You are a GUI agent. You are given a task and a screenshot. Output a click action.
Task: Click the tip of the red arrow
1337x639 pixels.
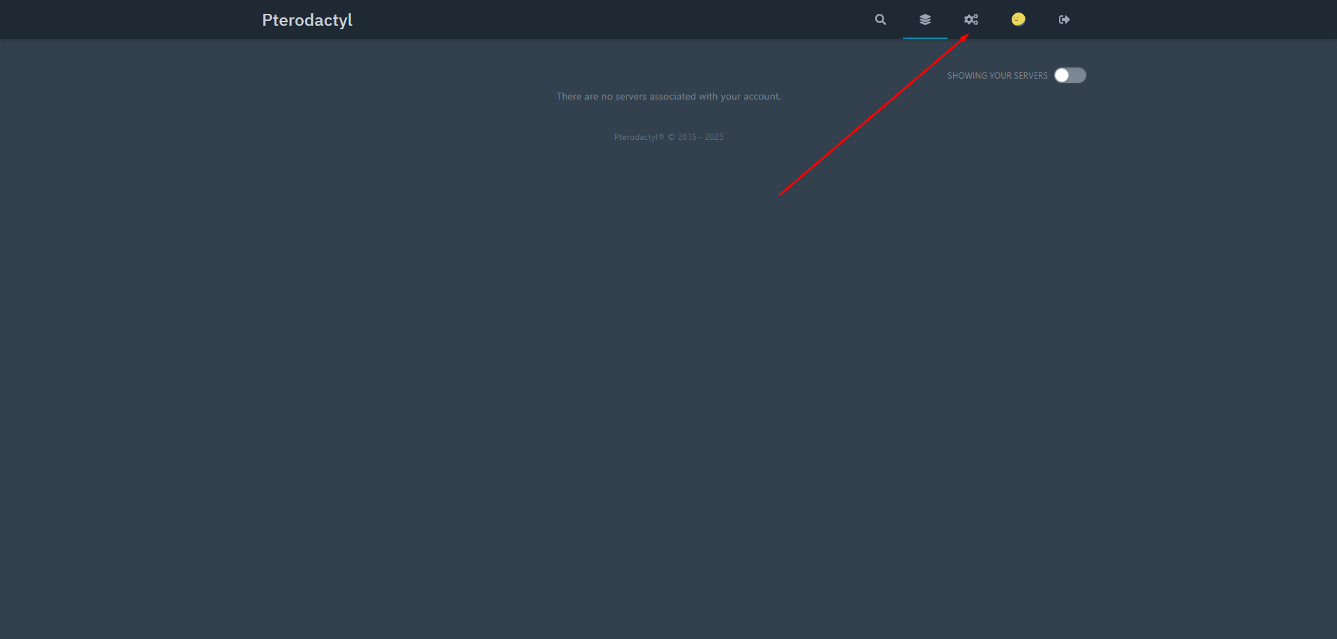pyautogui.click(x=968, y=35)
